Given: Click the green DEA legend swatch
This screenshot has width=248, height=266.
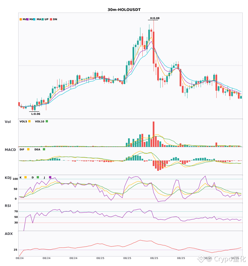Looking at the screenshot, I should click(44, 149).
